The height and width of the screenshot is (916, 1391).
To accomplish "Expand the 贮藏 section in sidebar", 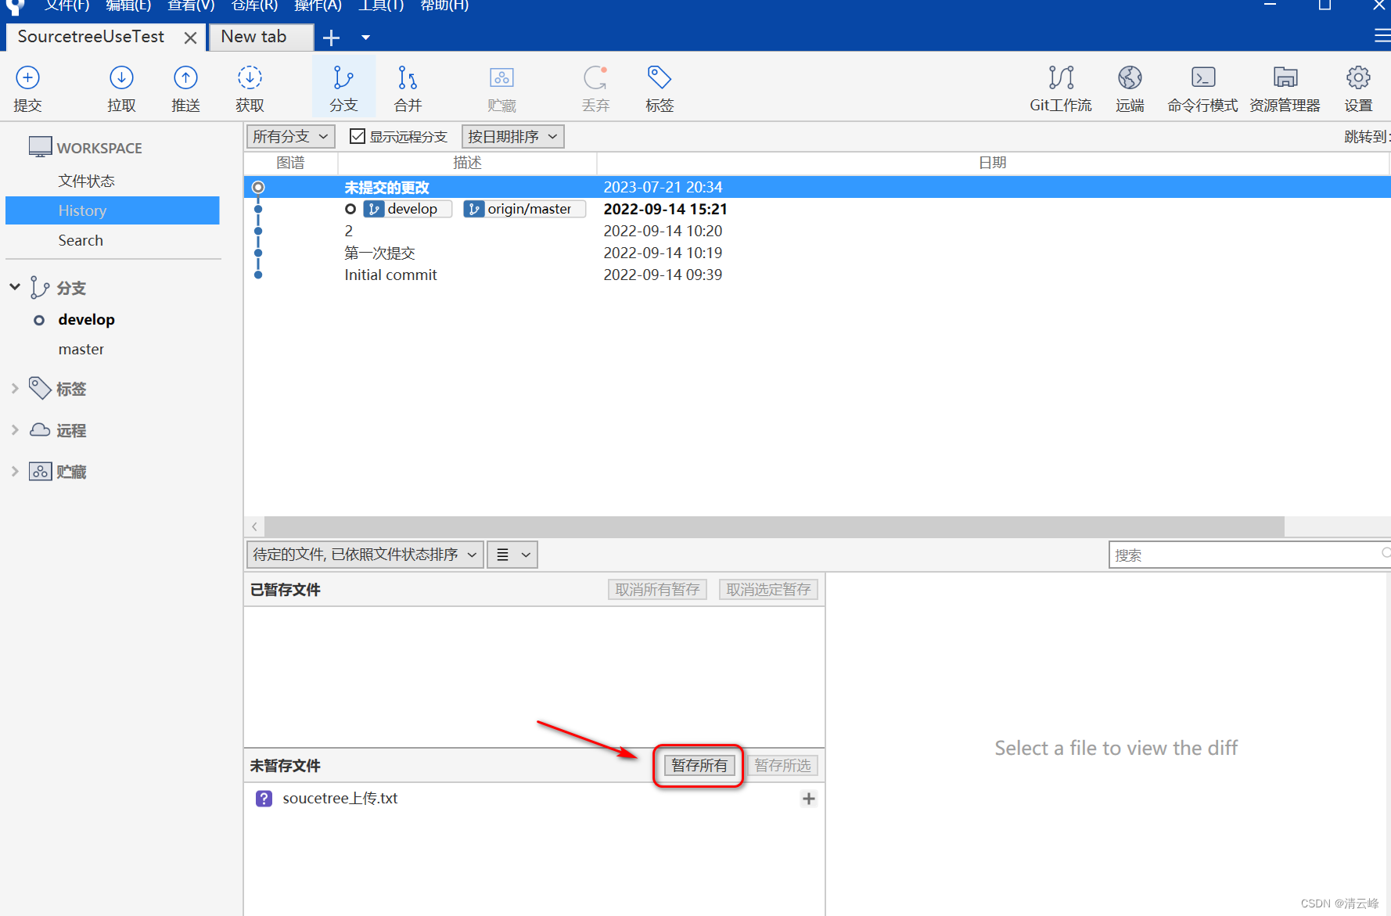I will pos(15,471).
